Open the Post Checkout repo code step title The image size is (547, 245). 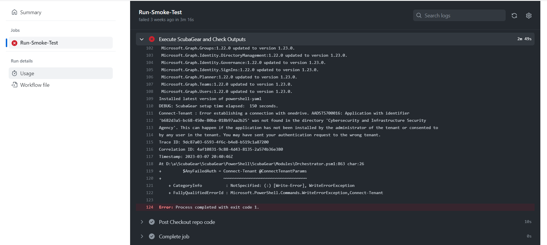[x=187, y=222]
